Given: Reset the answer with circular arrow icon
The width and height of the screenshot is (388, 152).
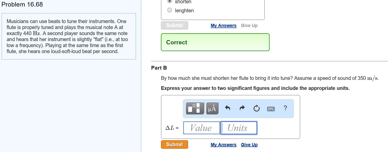Looking at the screenshot, I should pyautogui.click(x=256, y=108).
